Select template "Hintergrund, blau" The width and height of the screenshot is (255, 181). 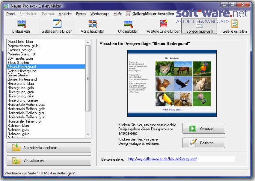pyautogui.click(x=46, y=84)
